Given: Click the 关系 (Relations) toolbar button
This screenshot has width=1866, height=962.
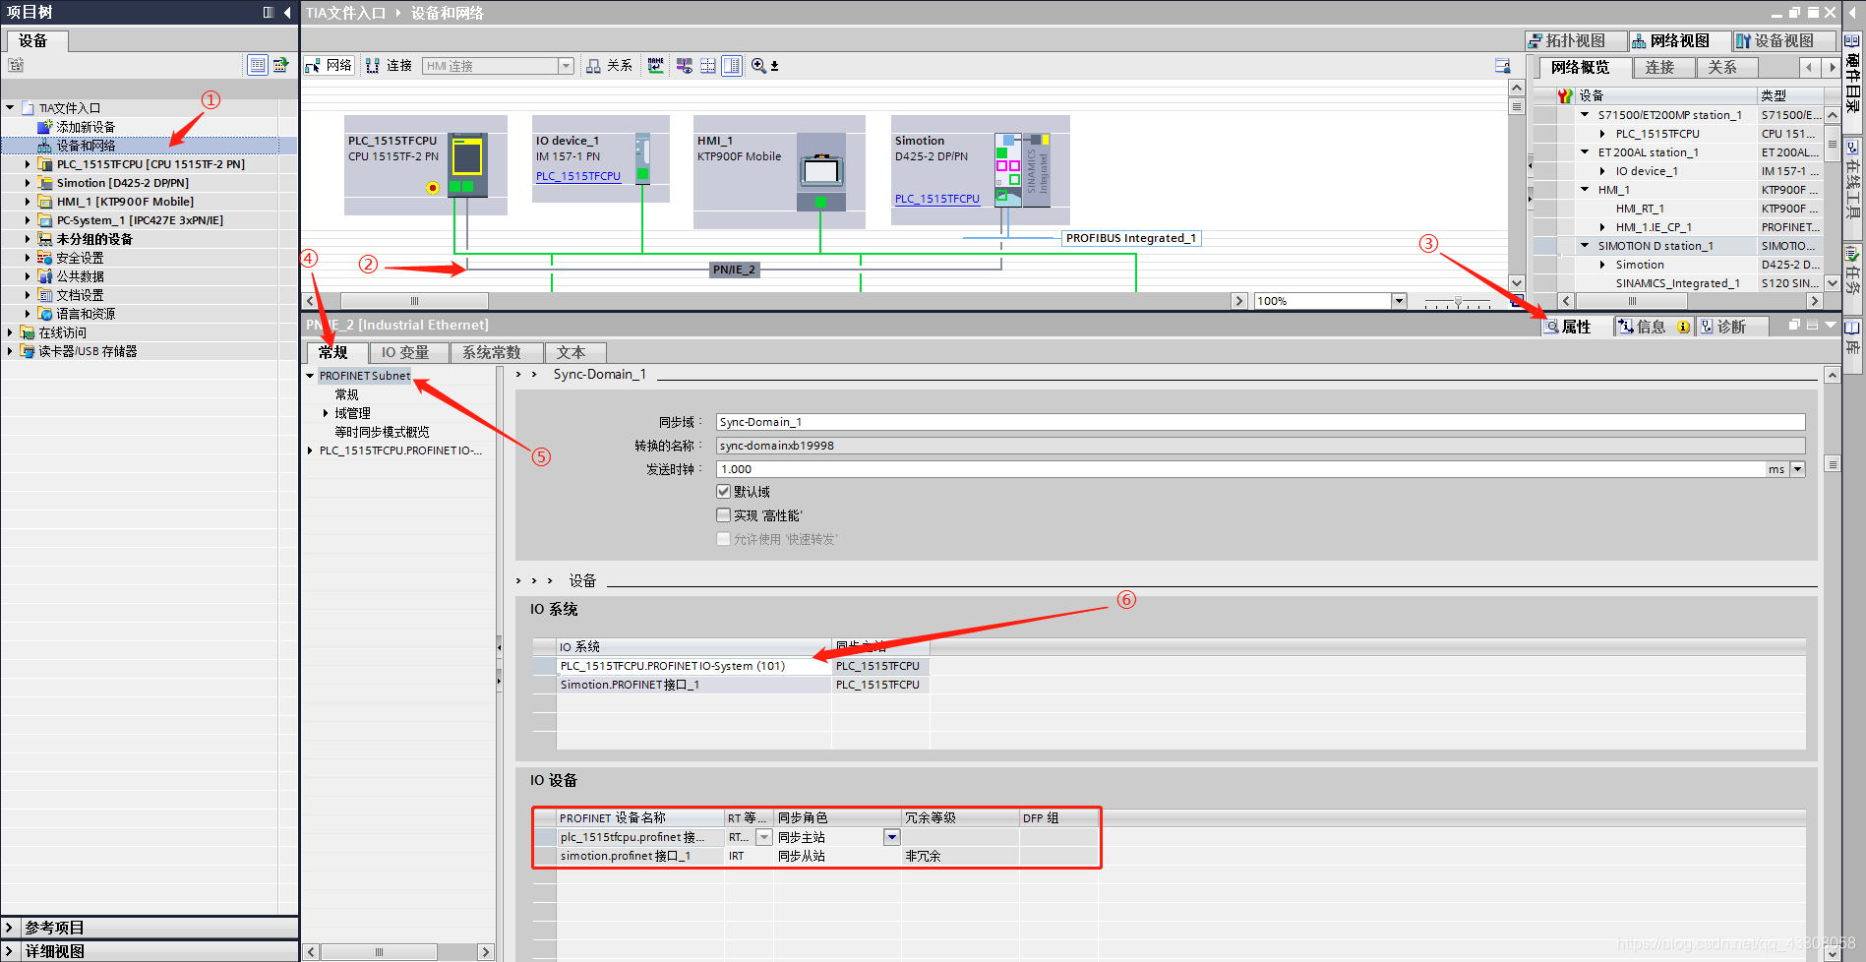Looking at the screenshot, I should click(609, 66).
